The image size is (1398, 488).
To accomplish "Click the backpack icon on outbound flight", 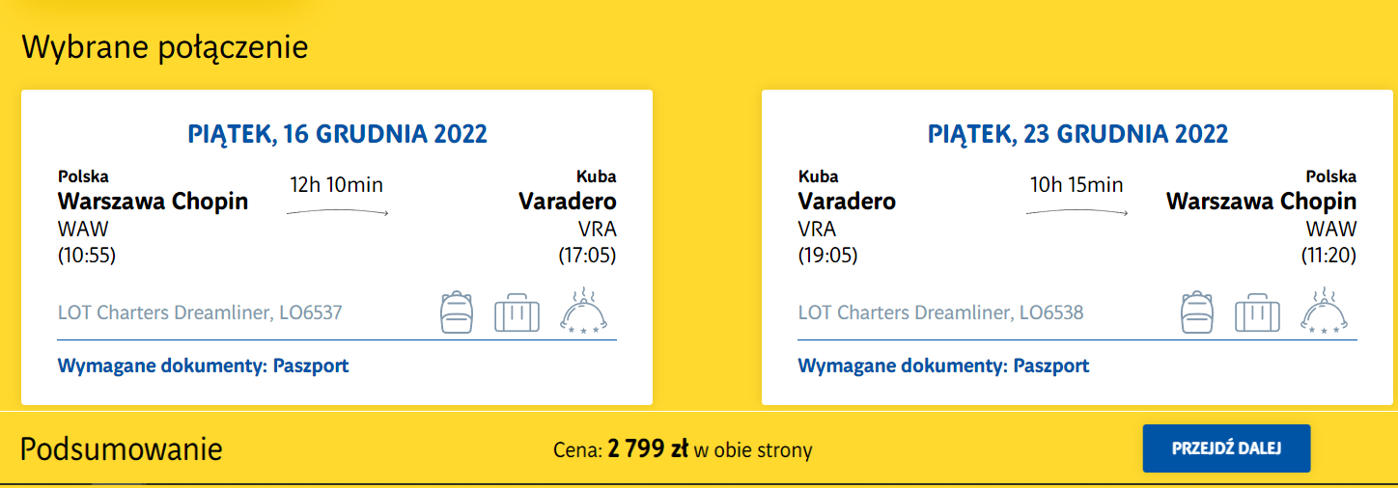I will (x=457, y=312).
